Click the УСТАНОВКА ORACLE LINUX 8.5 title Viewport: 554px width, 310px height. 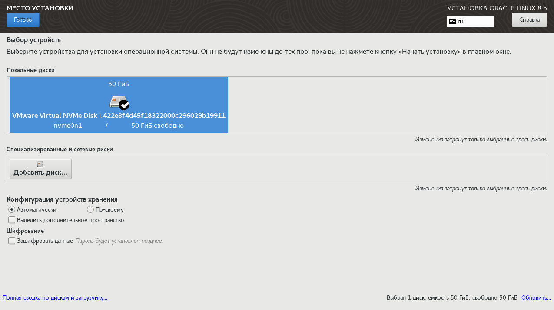coord(497,8)
